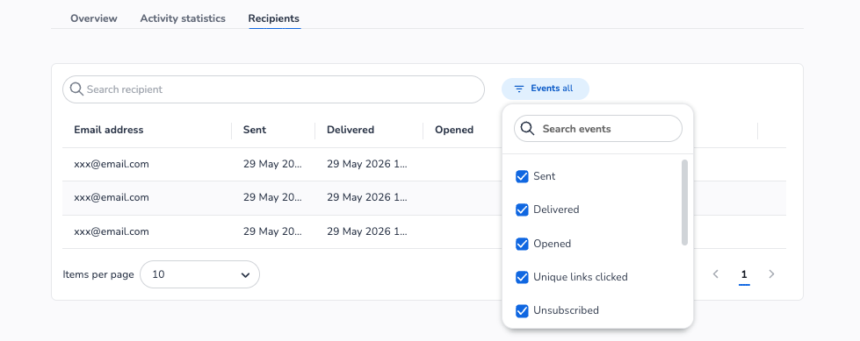The image size is (860, 341).
Task: Click the Events all filter button
Action: point(546,89)
